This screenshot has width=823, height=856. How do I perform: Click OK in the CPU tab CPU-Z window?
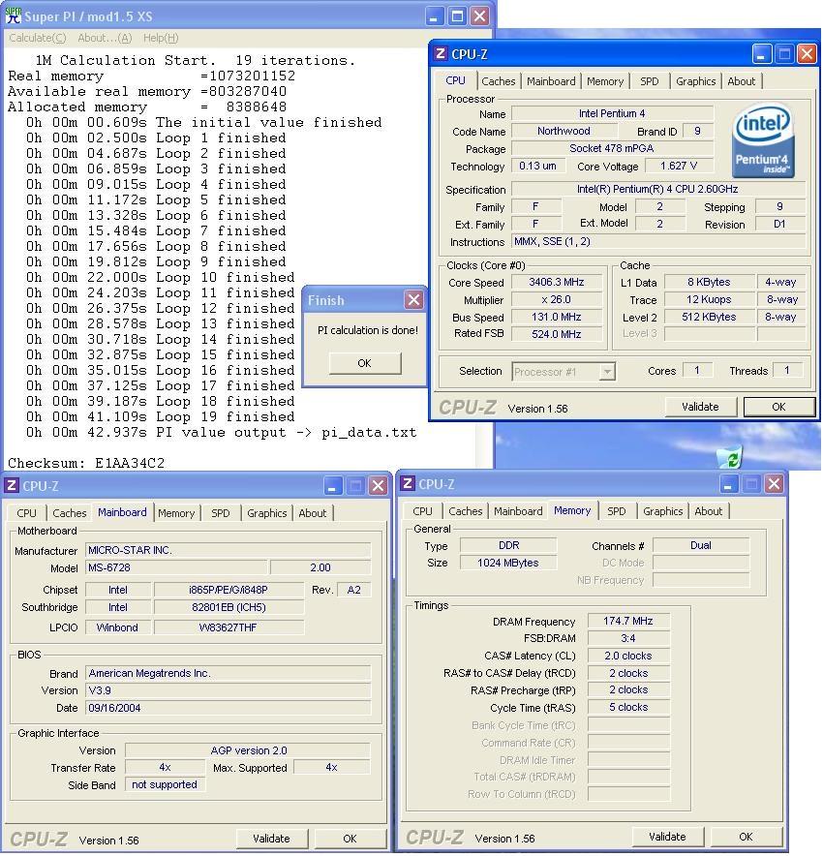(778, 407)
